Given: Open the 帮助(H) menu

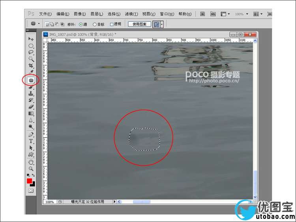Looking at the screenshot, I should point(185,14).
